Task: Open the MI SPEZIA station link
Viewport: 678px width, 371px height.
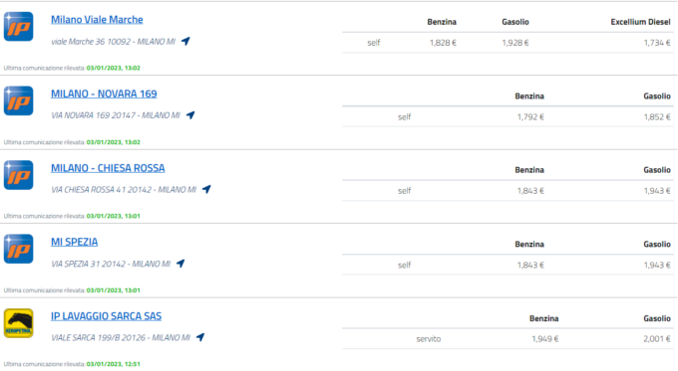Action: tap(75, 242)
